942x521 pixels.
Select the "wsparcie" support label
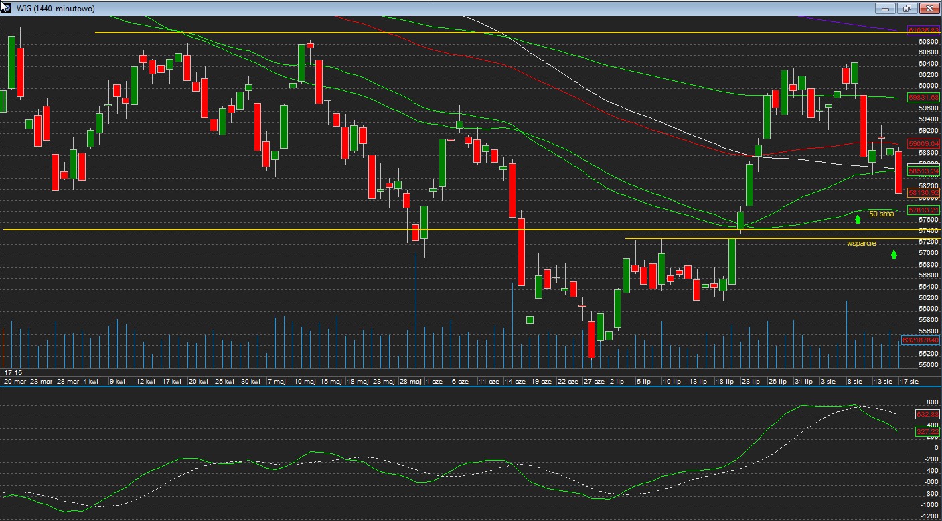tap(861, 243)
